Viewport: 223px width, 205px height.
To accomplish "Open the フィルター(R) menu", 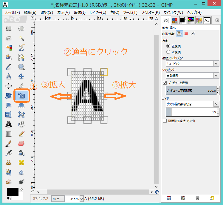I will click(151, 13).
